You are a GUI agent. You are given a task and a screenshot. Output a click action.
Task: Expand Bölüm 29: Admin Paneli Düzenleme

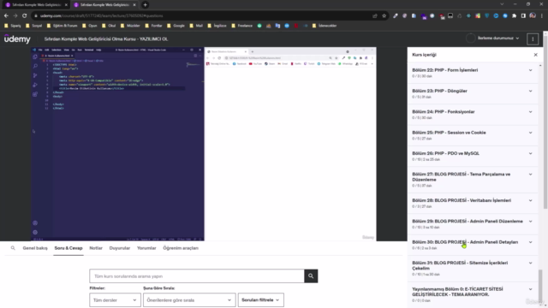tap(473, 224)
